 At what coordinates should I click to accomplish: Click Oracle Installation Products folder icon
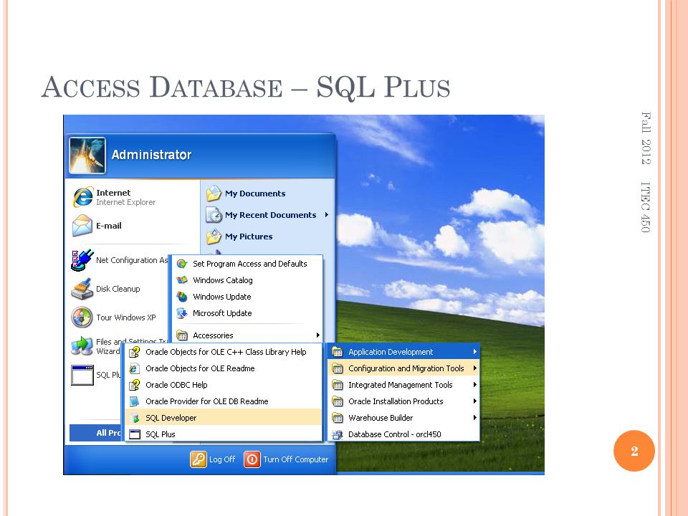[x=338, y=401]
